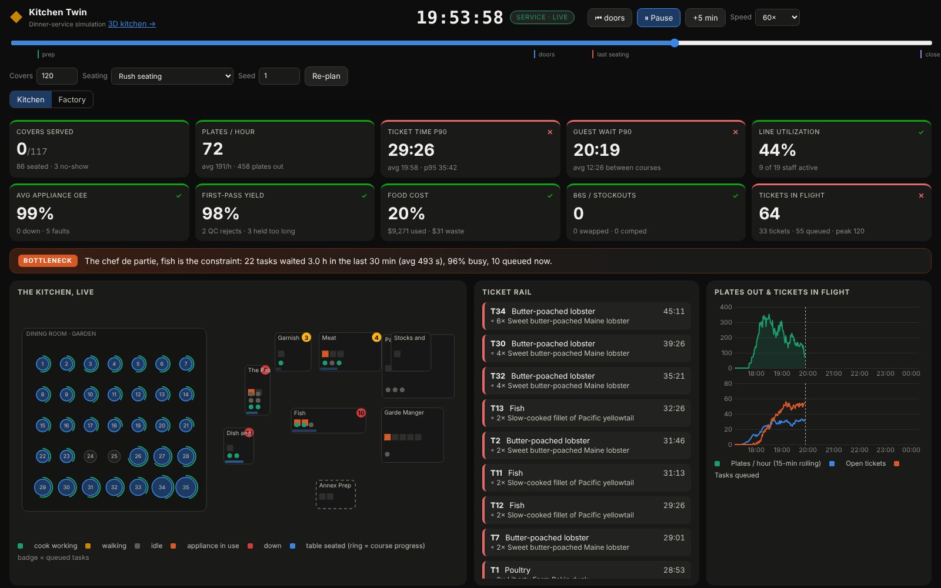The width and height of the screenshot is (941, 588).
Task: Click the Covers input field
Action: click(x=57, y=76)
